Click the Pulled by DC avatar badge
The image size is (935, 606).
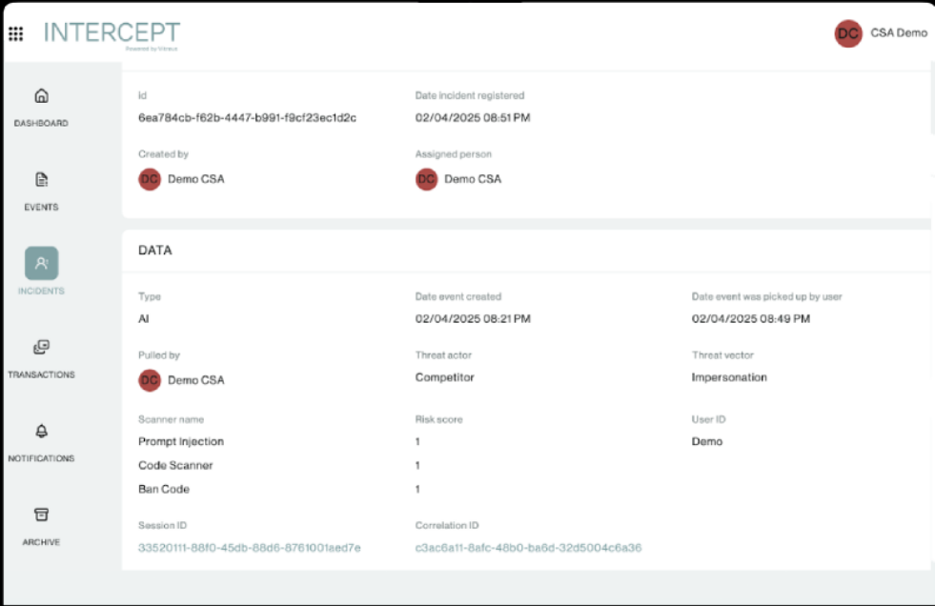click(x=149, y=380)
